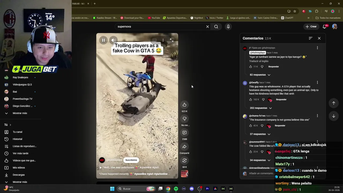Close the Comentarios panel
Screen dimensions: 343x193
(319, 38)
